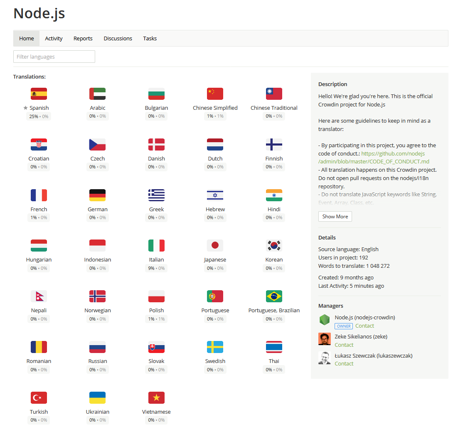
Task: Click the star beside Spanish
Action: (25, 108)
